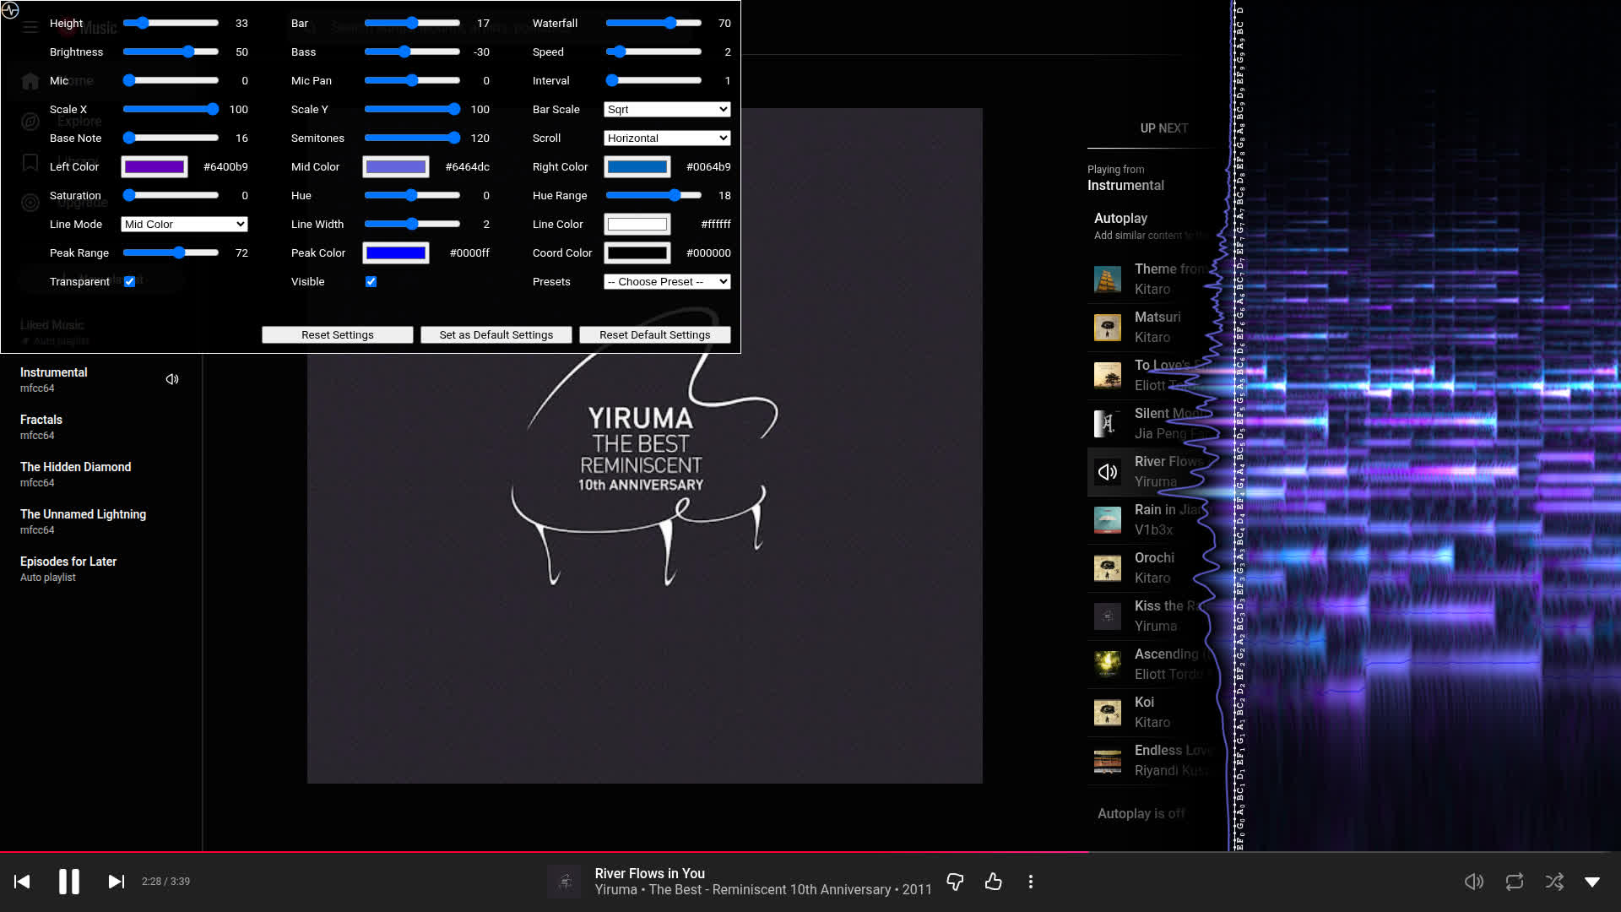Open the Choose Preset dropdown

[x=667, y=282]
